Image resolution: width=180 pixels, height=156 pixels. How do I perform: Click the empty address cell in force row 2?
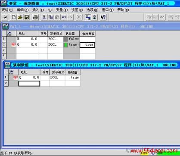(x=29, y=84)
